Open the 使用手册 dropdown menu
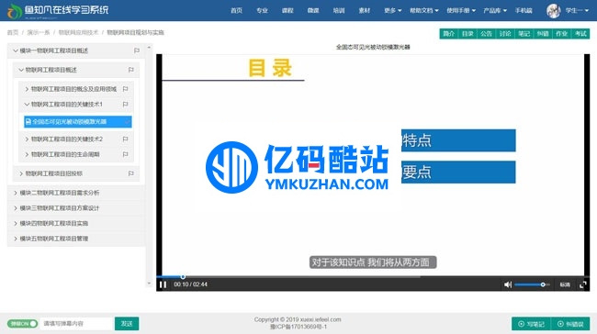This screenshot has width=597, height=334. point(461,11)
